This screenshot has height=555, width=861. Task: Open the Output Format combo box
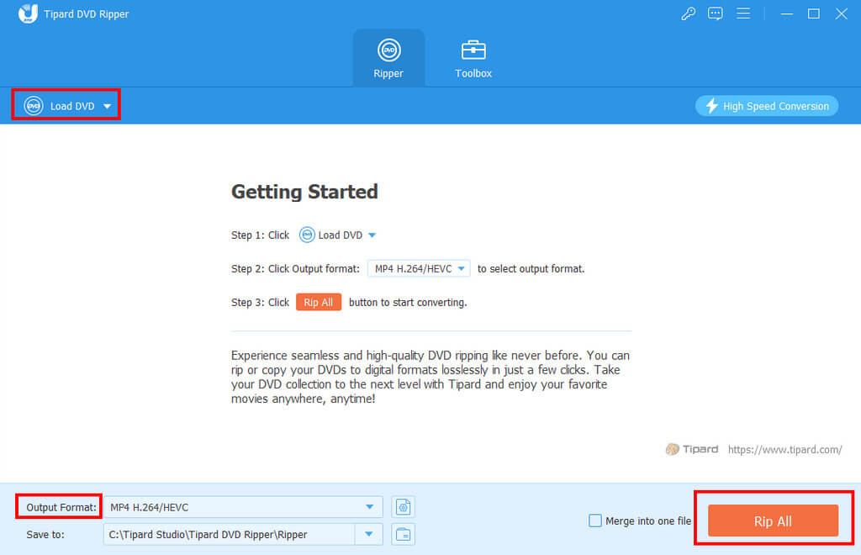[x=243, y=507]
